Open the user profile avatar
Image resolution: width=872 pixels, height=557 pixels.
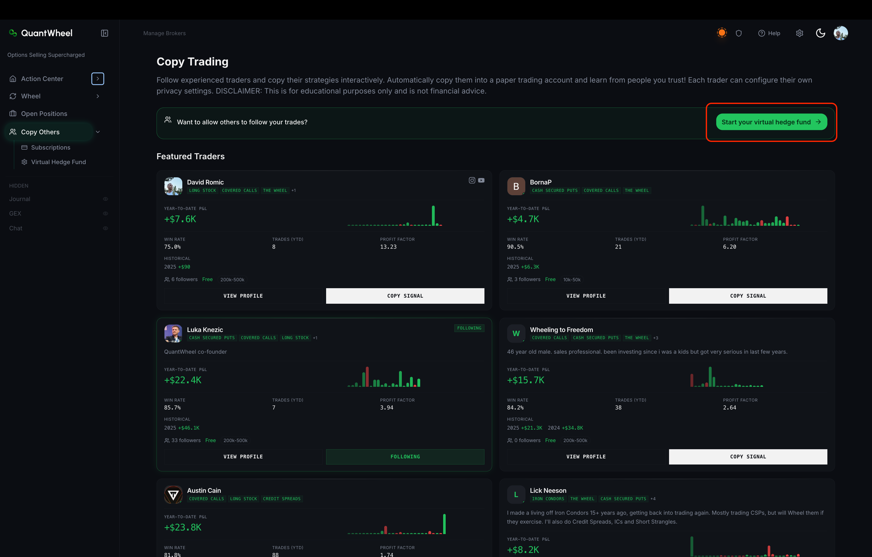(841, 33)
